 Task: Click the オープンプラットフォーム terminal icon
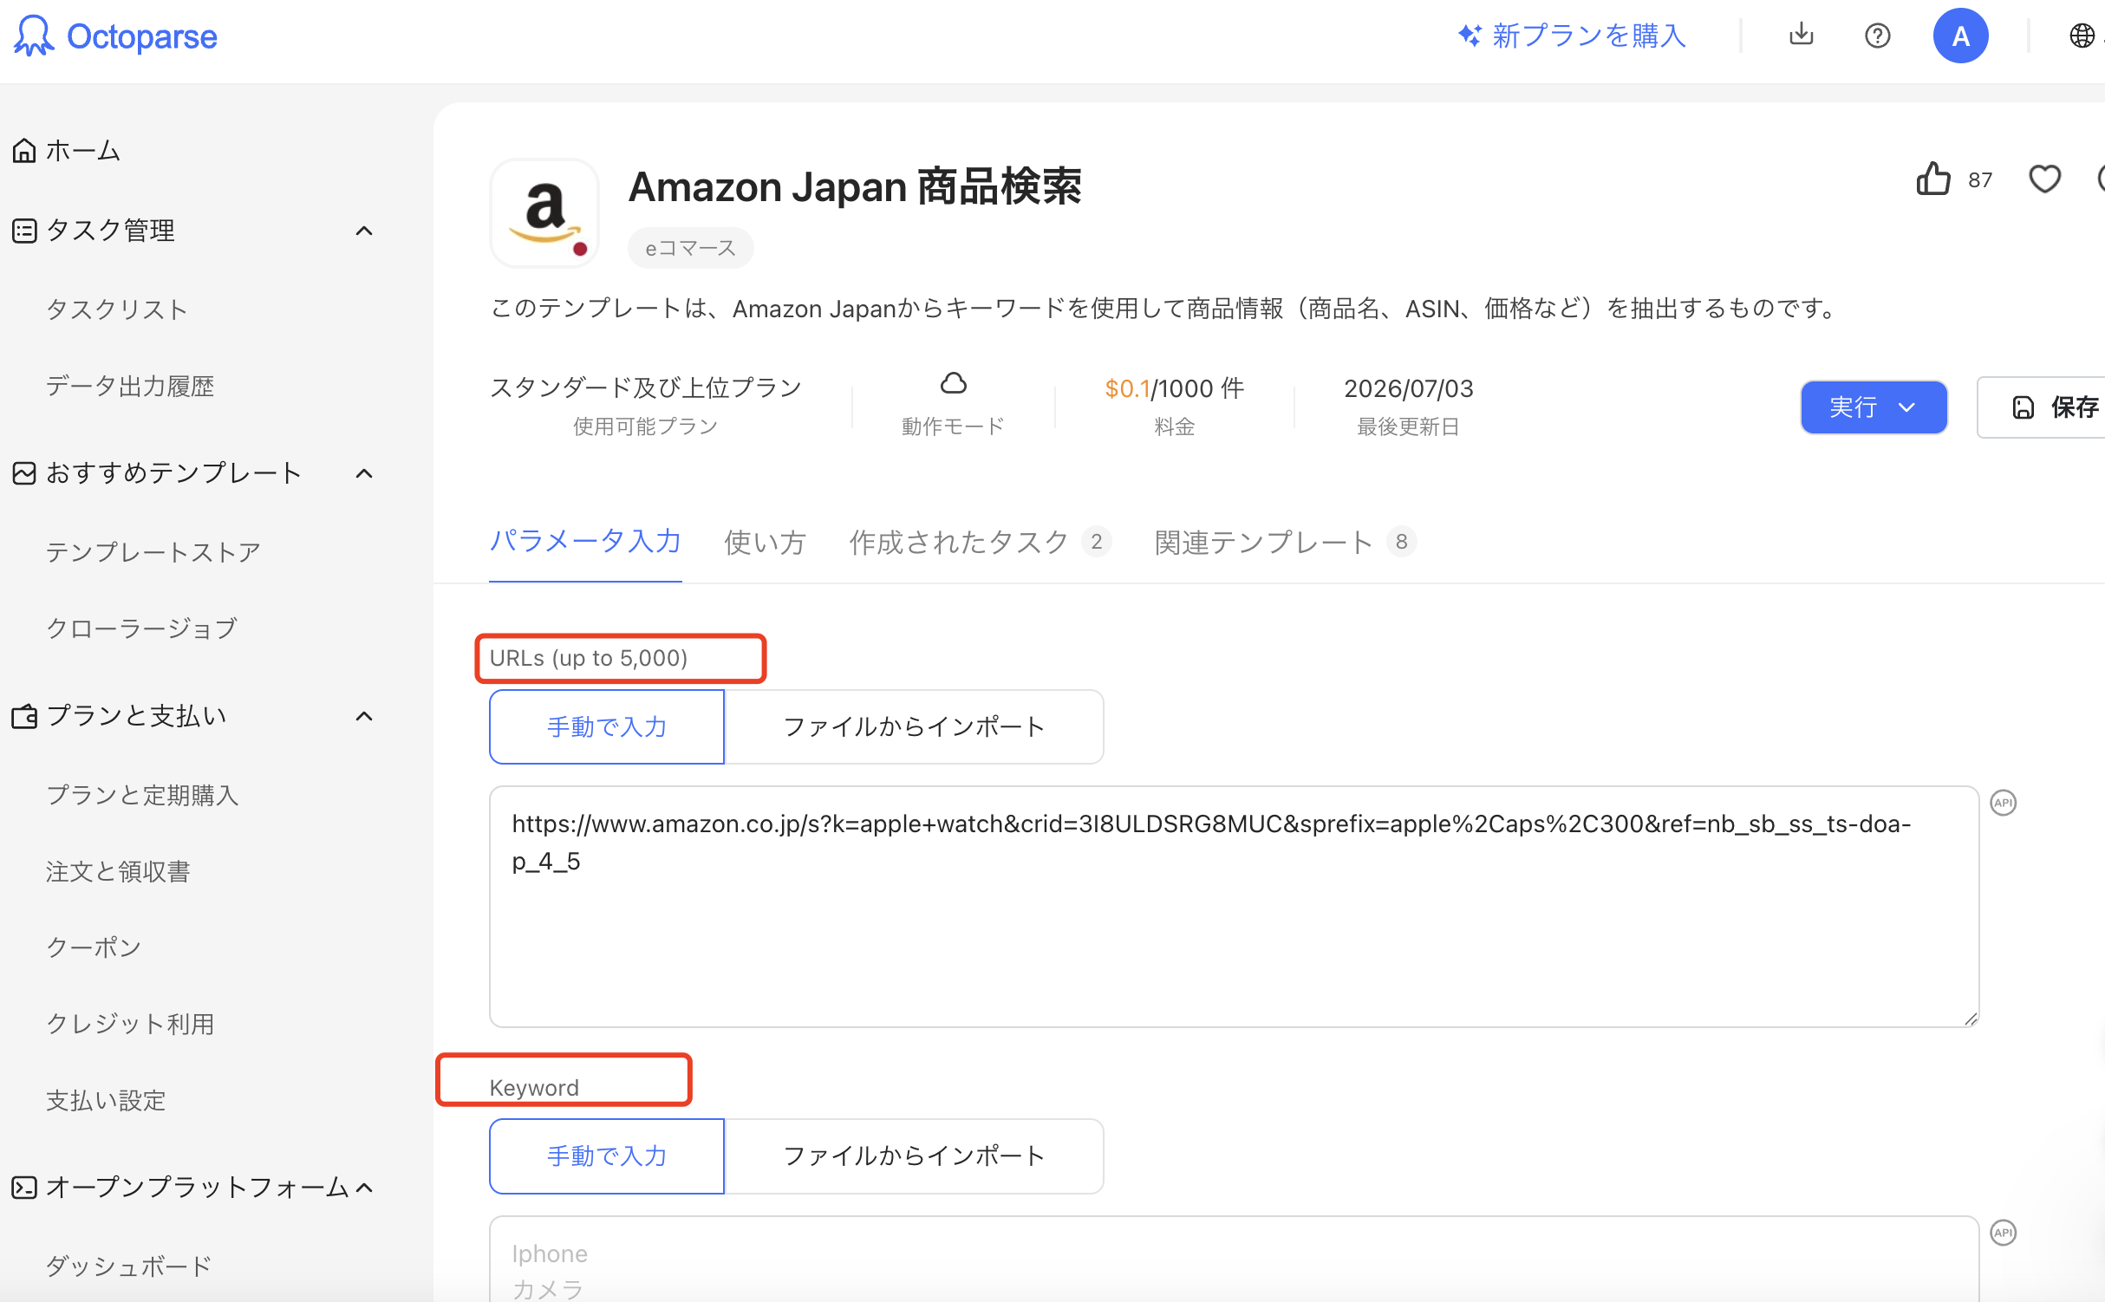(24, 1188)
